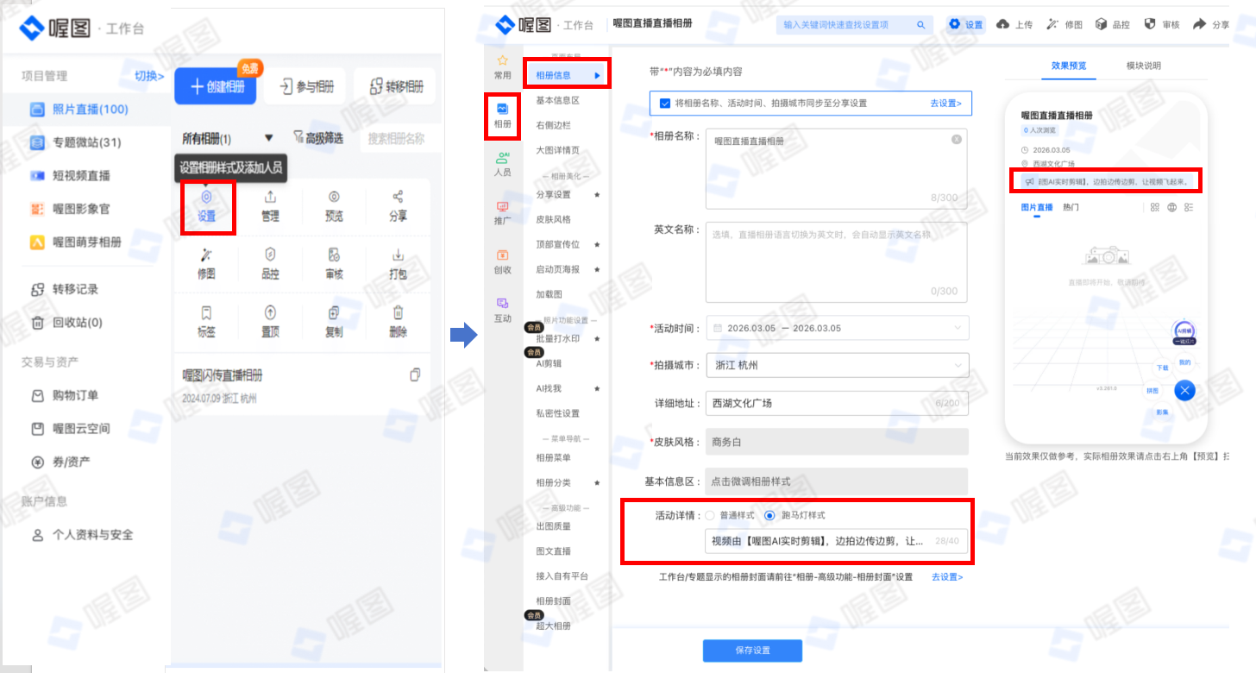
Task: Select the 分享 arrow icon in the top bar
Action: coord(1200,24)
